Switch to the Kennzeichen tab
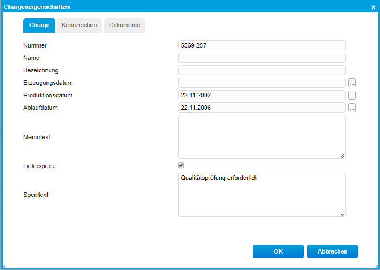The width and height of the screenshot is (380, 270). [x=79, y=25]
